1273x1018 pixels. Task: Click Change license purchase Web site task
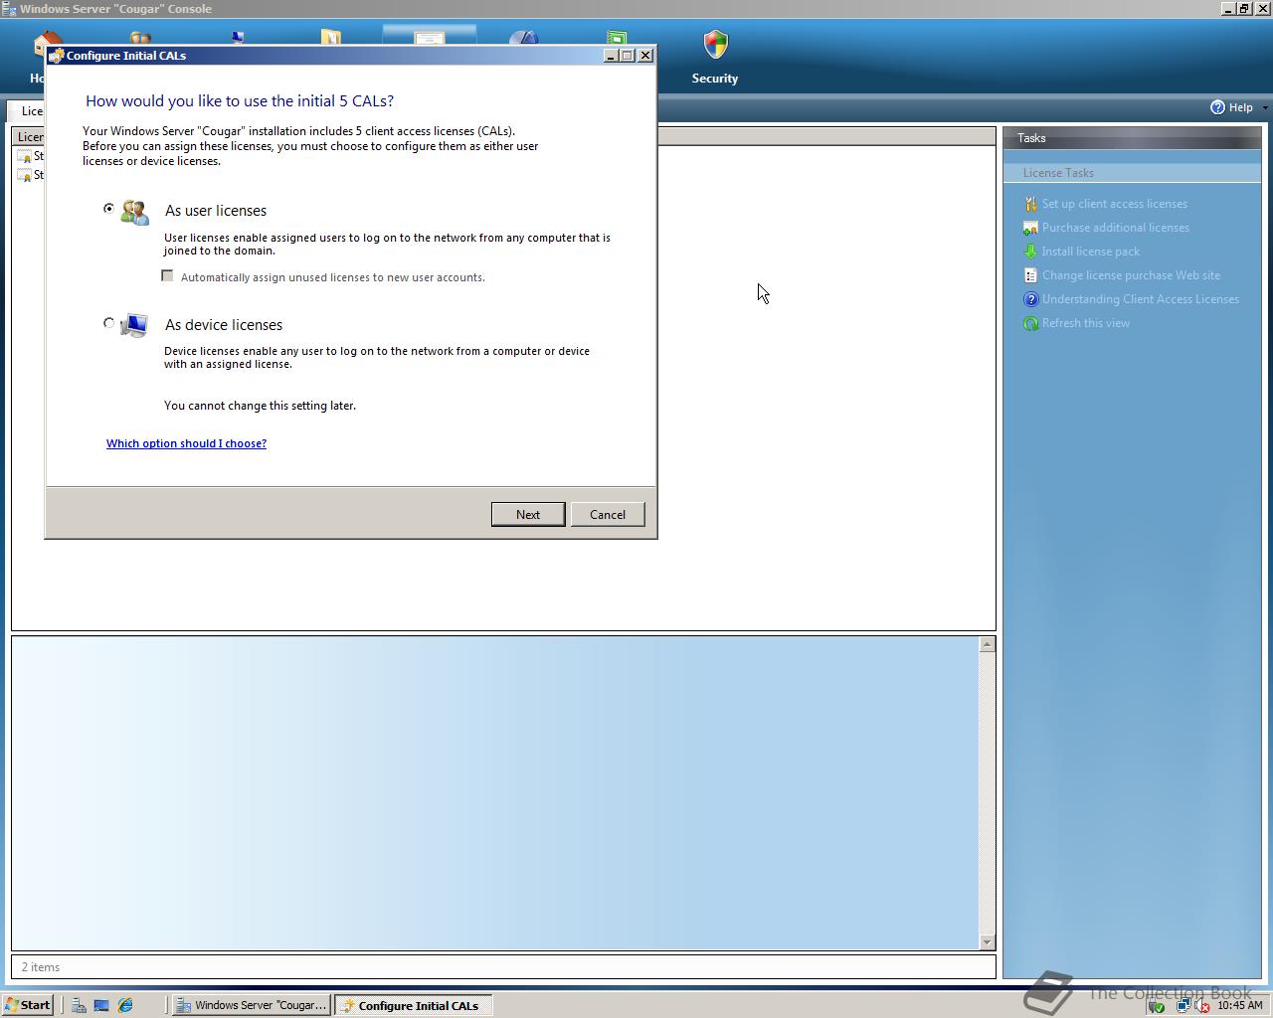(1131, 275)
